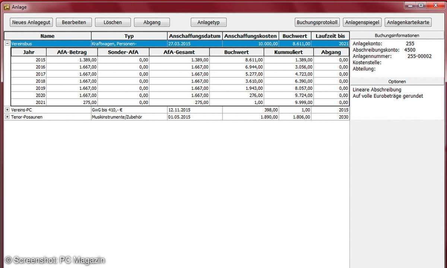Click the Buchungsinformationen panel header

coord(397,36)
